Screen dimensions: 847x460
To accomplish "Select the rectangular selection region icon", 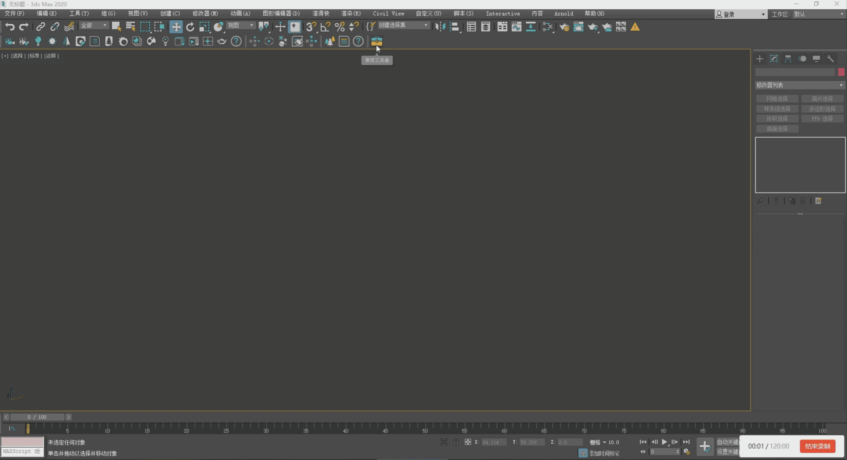I will 145,27.
